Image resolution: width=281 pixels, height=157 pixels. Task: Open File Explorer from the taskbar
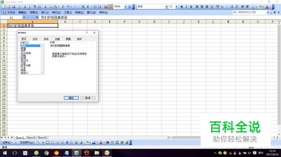pyautogui.click(x=97, y=153)
